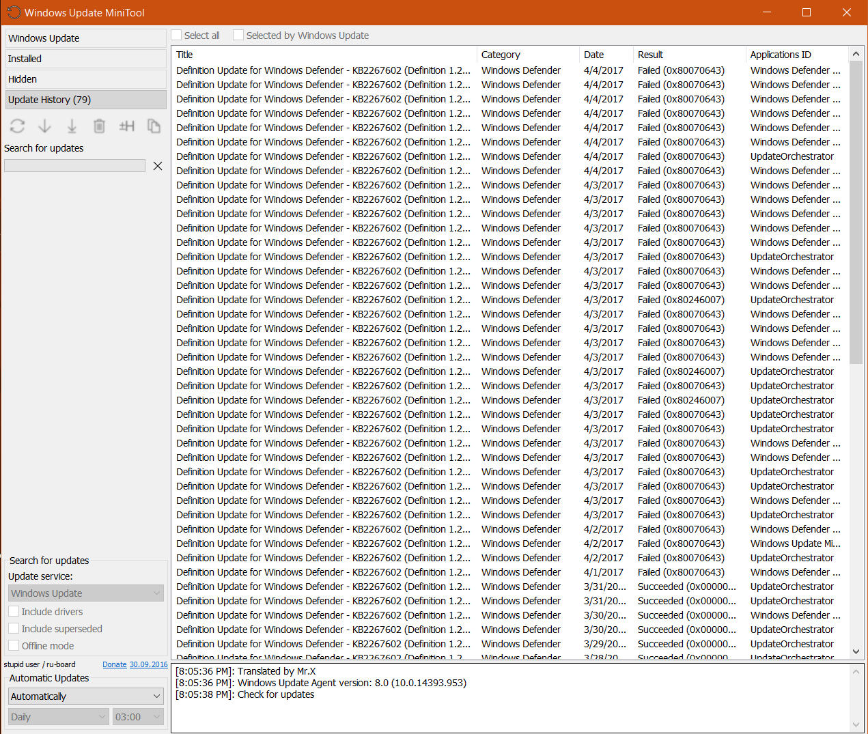Sort by the Date column header
The width and height of the screenshot is (868, 734).
pyautogui.click(x=606, y=55)
